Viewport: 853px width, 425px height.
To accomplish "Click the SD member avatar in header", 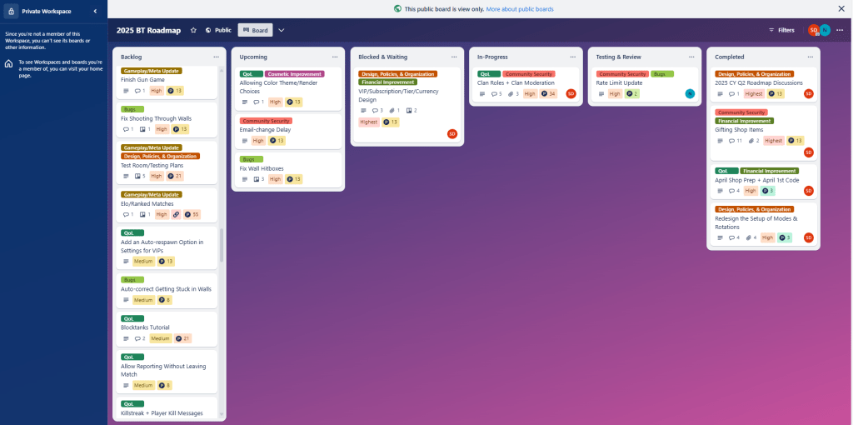I will tap(813, 30).
